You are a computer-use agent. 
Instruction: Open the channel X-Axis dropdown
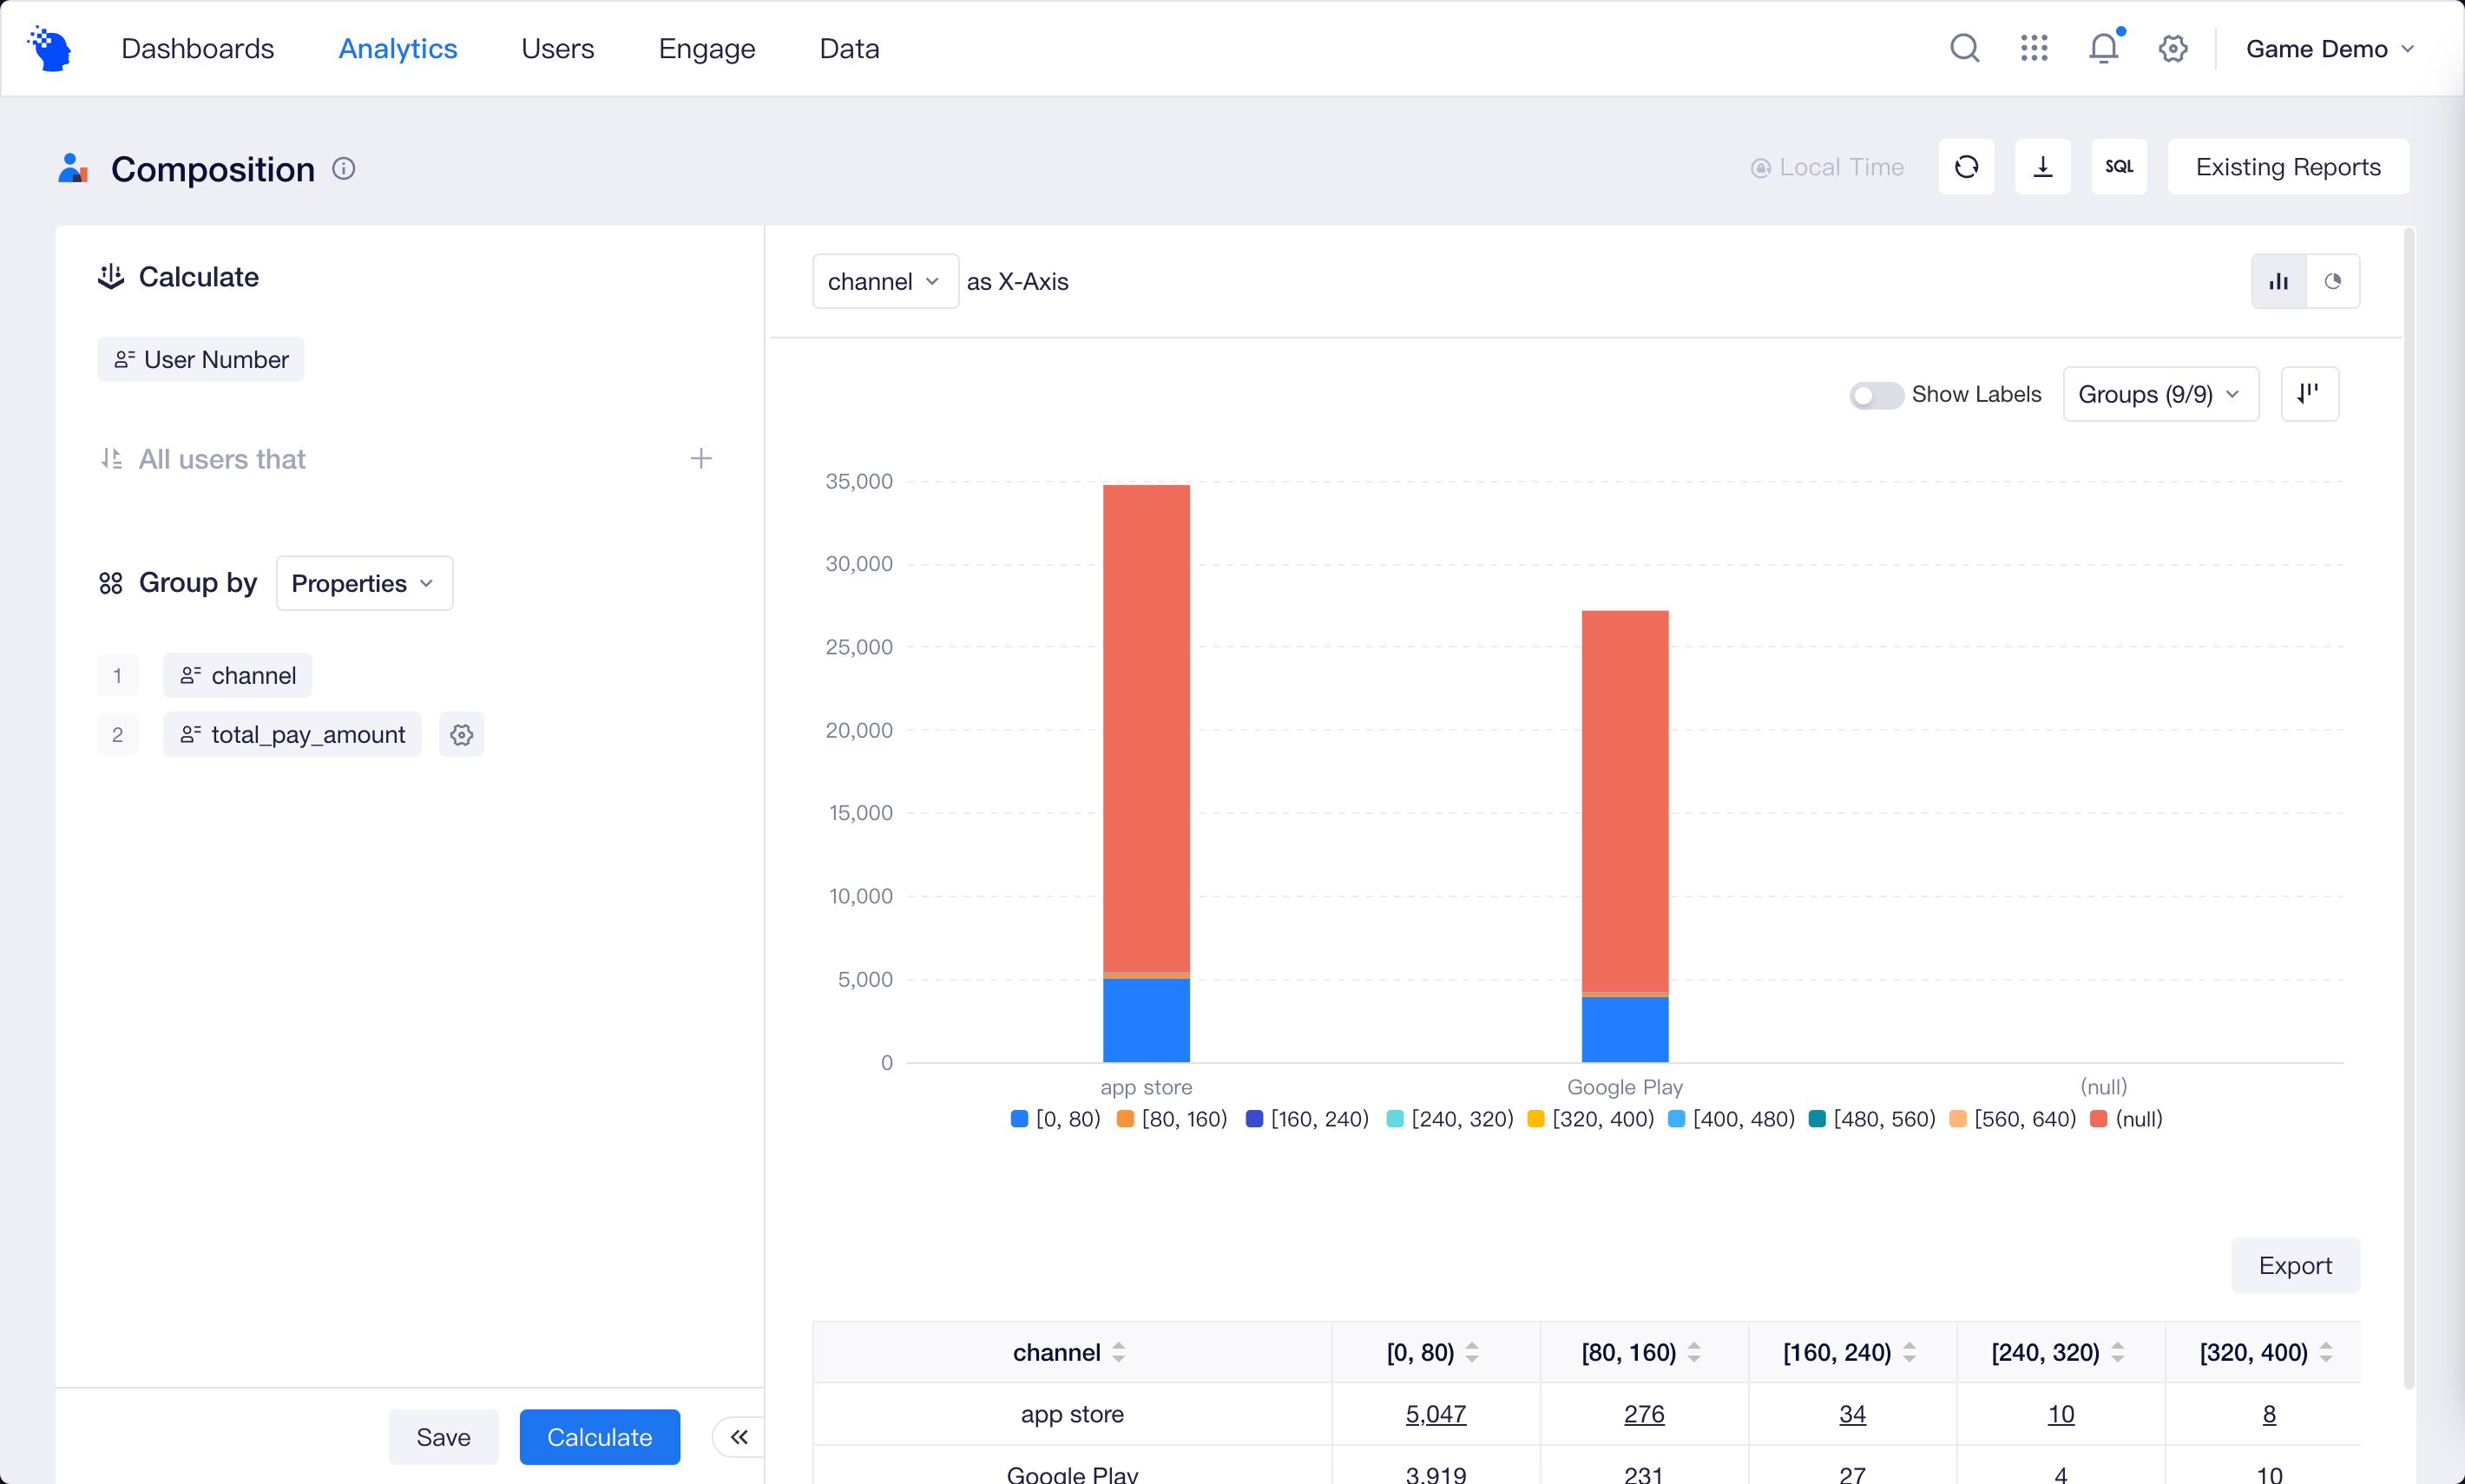pyautogui.click(x=885, y=281)
